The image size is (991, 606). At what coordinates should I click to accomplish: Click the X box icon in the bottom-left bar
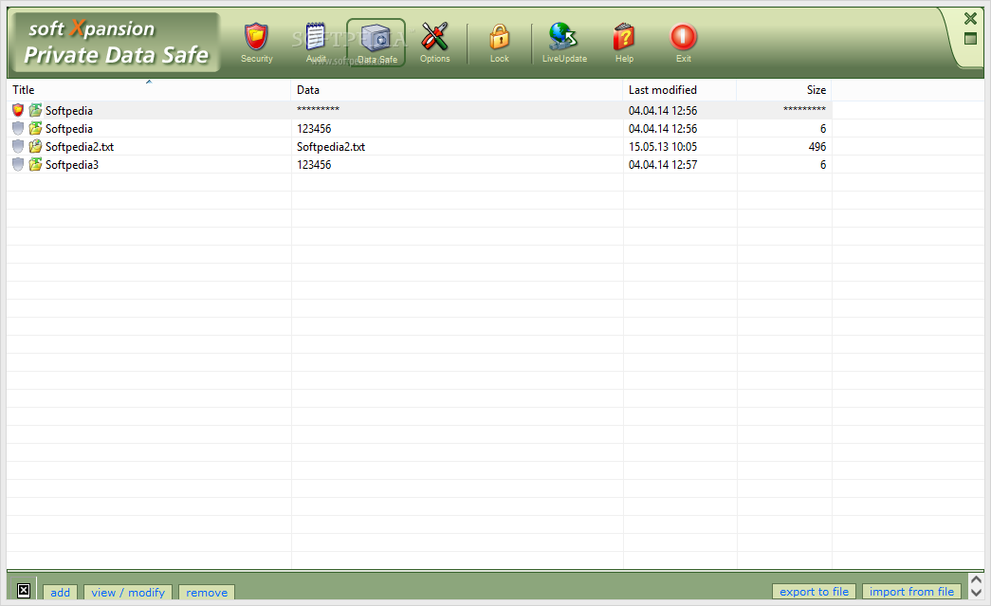pyautogui.click(x=24, y=590)
